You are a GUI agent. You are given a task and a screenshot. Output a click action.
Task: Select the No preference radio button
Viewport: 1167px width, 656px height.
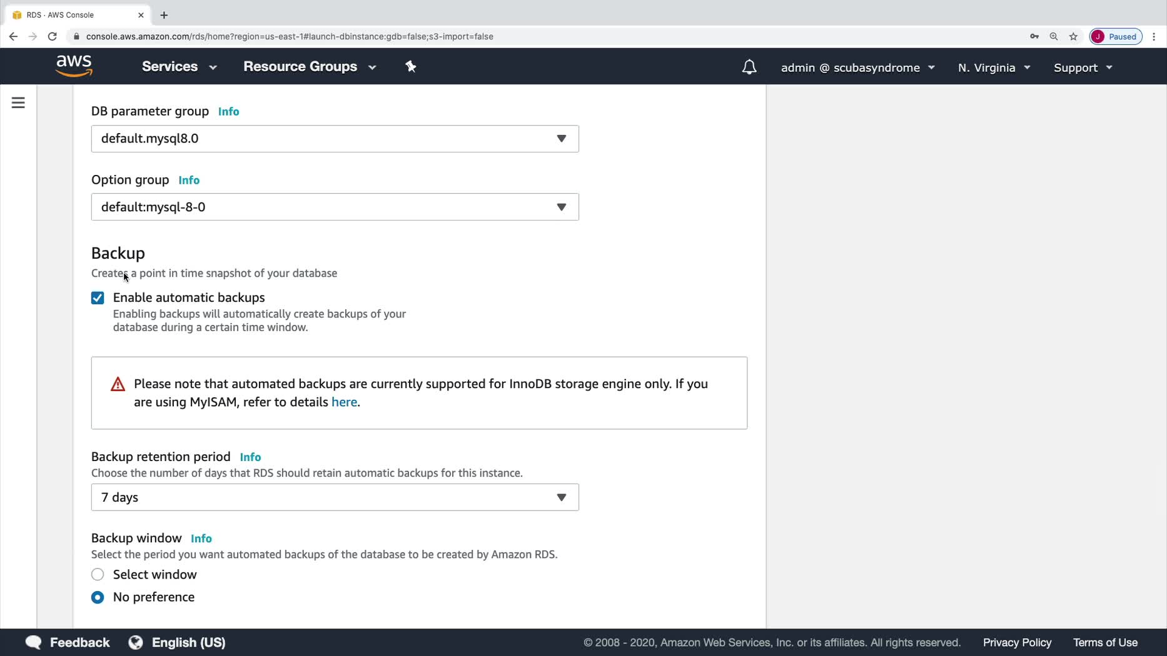(98, 597)
